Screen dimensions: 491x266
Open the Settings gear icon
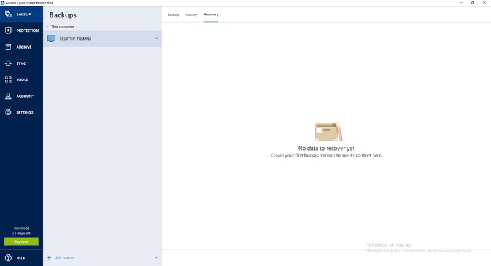(x=8, y=112)
